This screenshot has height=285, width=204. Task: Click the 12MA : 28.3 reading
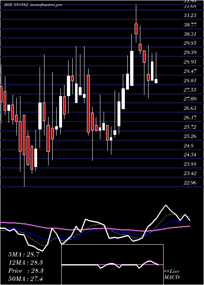point(26,263)
